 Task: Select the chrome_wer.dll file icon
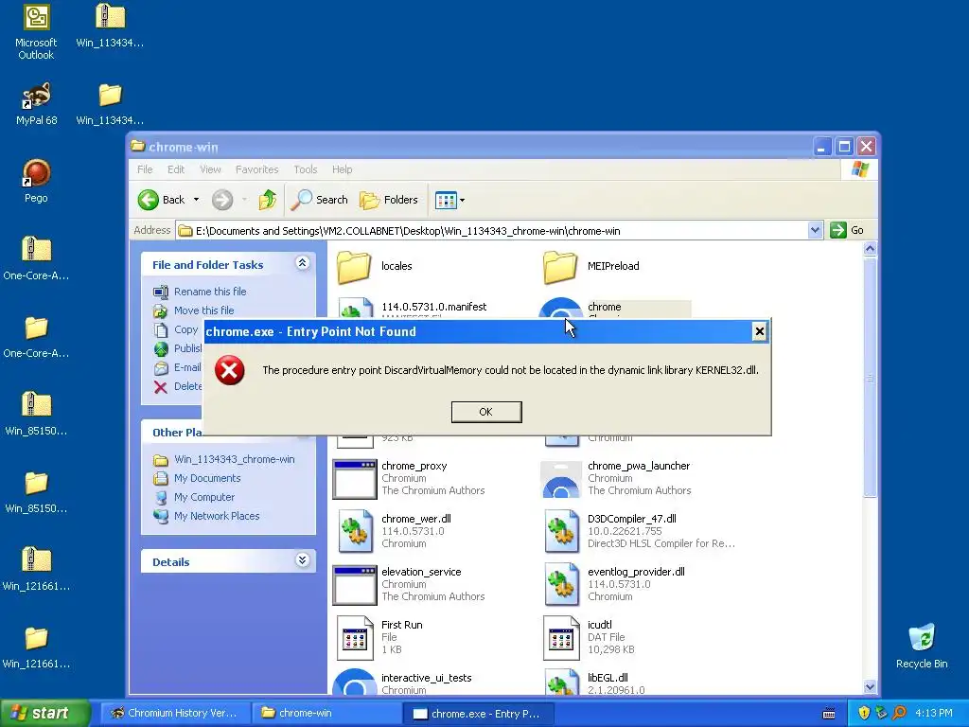coord(356,532)
